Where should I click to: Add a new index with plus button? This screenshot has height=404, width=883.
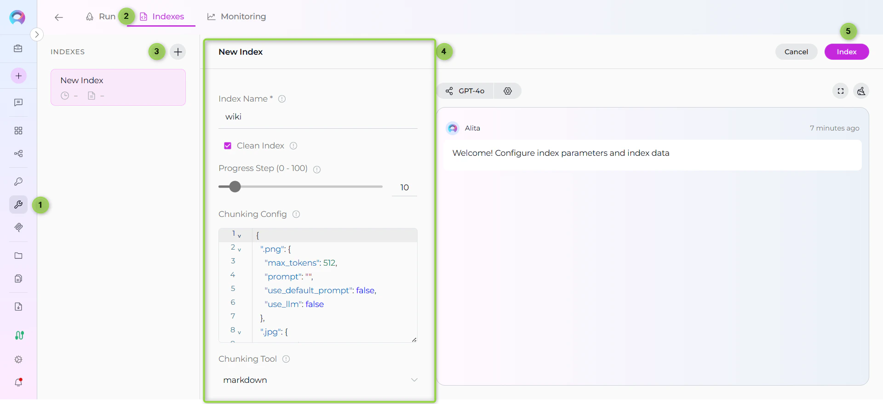click(x=178, y=52)
